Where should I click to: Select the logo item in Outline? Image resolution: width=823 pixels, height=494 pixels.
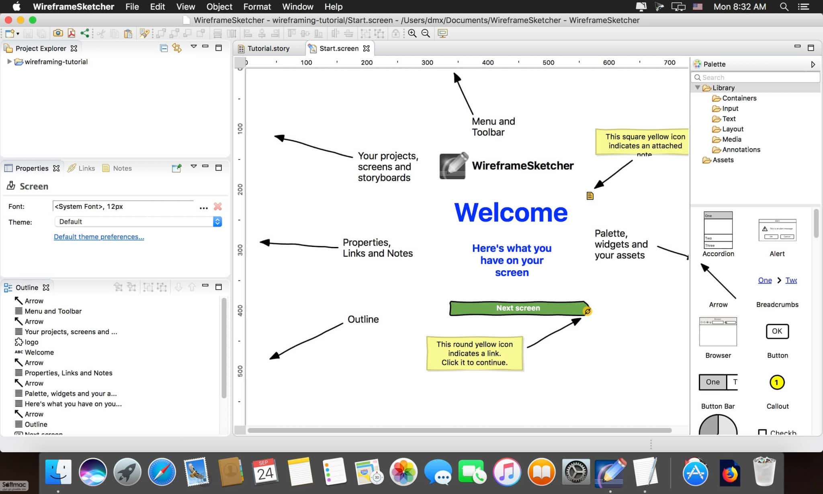[x=27, y=342]
